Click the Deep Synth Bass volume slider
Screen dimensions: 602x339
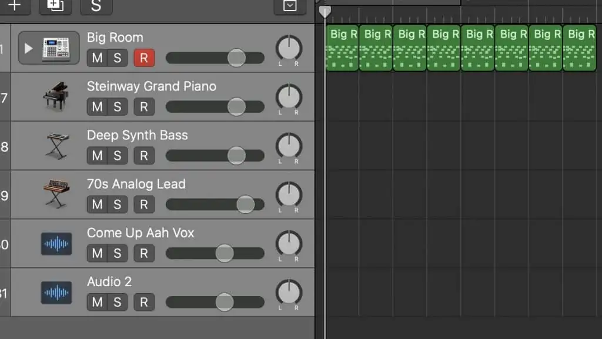[x=215, y=155]
